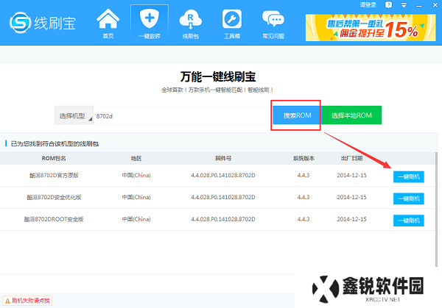Click the results list vertical scrollbar
The width and height of the screenshot is (442, 308).
(437, 209)
